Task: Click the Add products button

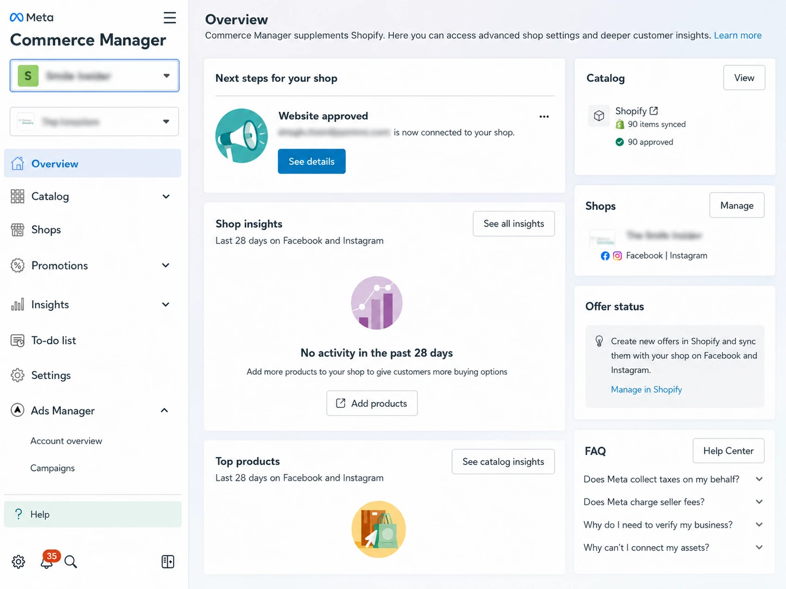Action: pos(372,404)
